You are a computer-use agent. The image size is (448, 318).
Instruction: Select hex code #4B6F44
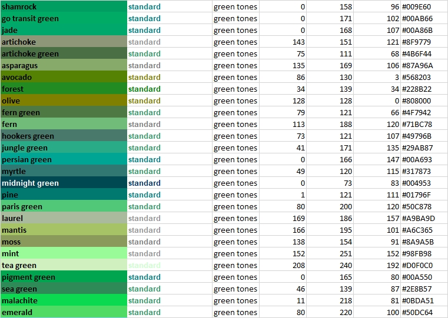(x=417, y=53)
